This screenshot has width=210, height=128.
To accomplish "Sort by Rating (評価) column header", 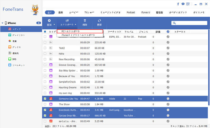I will tap(158, 32).
